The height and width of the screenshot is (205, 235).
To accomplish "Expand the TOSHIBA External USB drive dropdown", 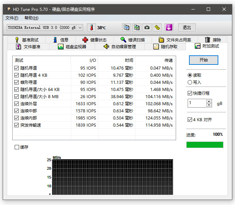I will click(80, 27).
